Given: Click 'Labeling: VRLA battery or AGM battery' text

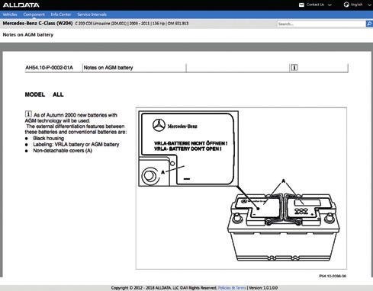Looking at the screenshot, I should (76, 145).
